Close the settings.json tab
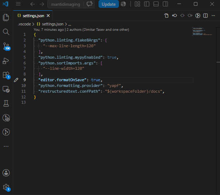Viewport: 220px width, 195px height. tap(48, 15)
